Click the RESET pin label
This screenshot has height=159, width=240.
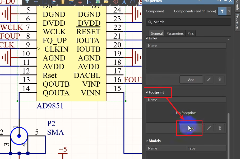(x=88, y=32)
